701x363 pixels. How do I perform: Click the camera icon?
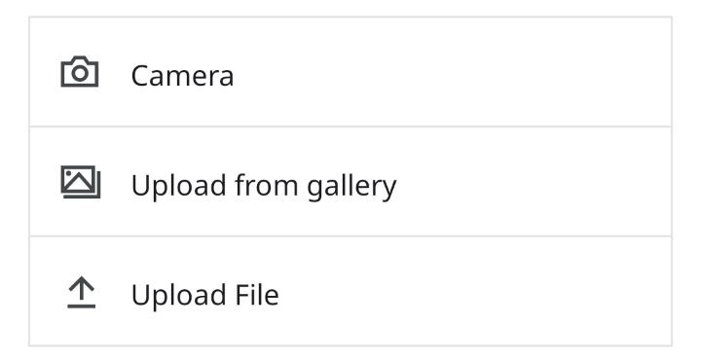point(80,71)
